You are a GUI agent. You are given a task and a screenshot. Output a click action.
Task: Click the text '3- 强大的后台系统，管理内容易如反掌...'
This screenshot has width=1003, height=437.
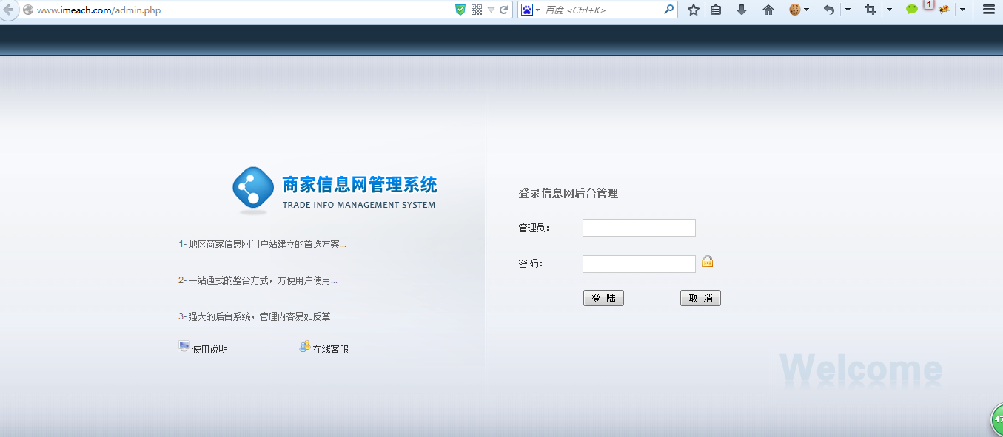click(x=258, y=316)
